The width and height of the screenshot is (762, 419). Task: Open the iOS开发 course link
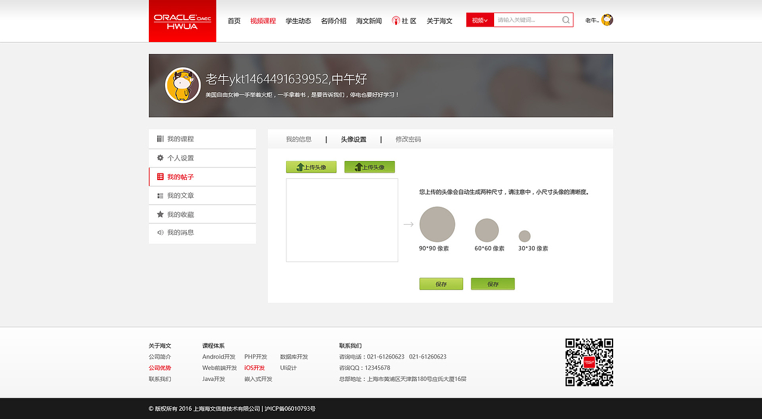point(255,367)
